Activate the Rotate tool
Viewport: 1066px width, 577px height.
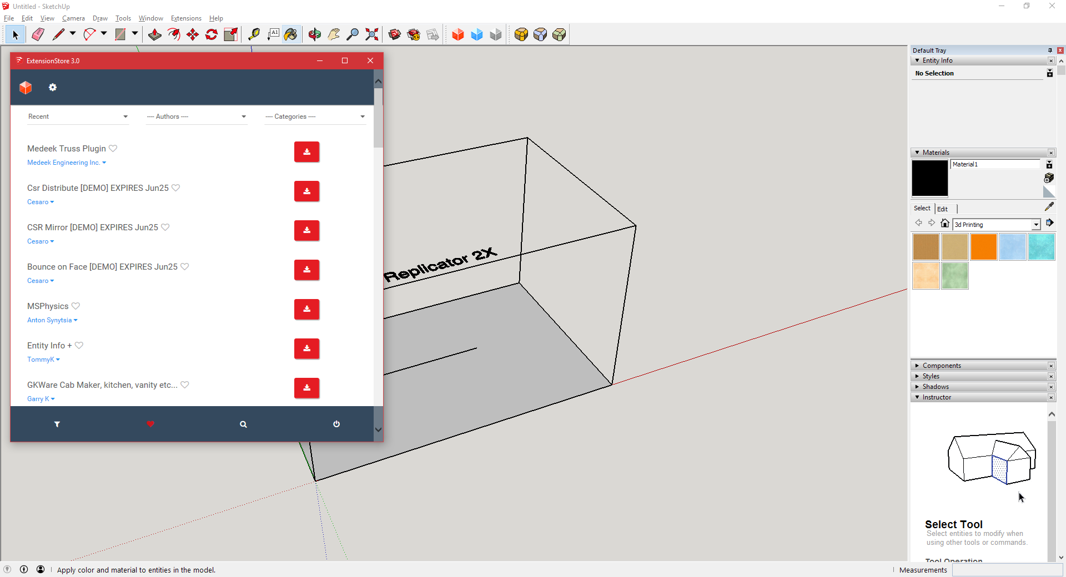click(x=212, y=35)
